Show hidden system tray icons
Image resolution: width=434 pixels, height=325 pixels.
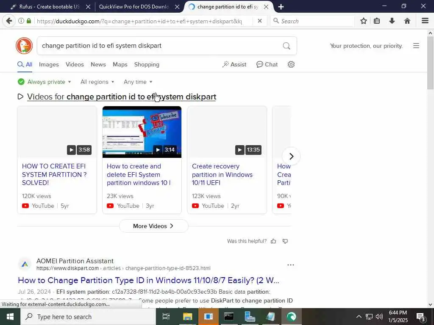tap(359, 317)
